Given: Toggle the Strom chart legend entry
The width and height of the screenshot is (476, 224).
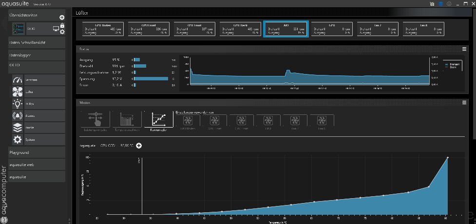Looking at the screenshot, I should coord(451,67).
